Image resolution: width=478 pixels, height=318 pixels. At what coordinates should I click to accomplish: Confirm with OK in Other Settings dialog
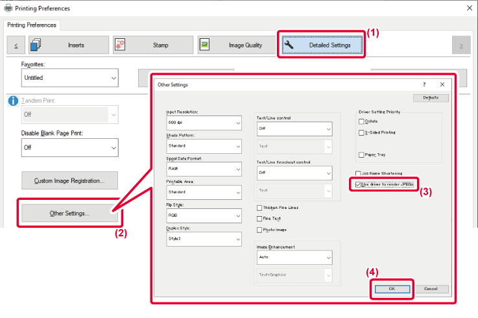pyautogui.click(x=392, y=289)
